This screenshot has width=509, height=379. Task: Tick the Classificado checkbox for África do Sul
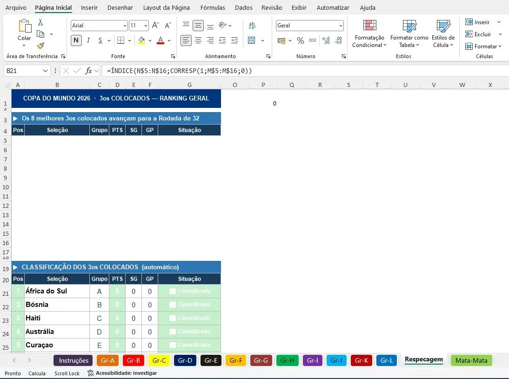click(x=173, y=291)
